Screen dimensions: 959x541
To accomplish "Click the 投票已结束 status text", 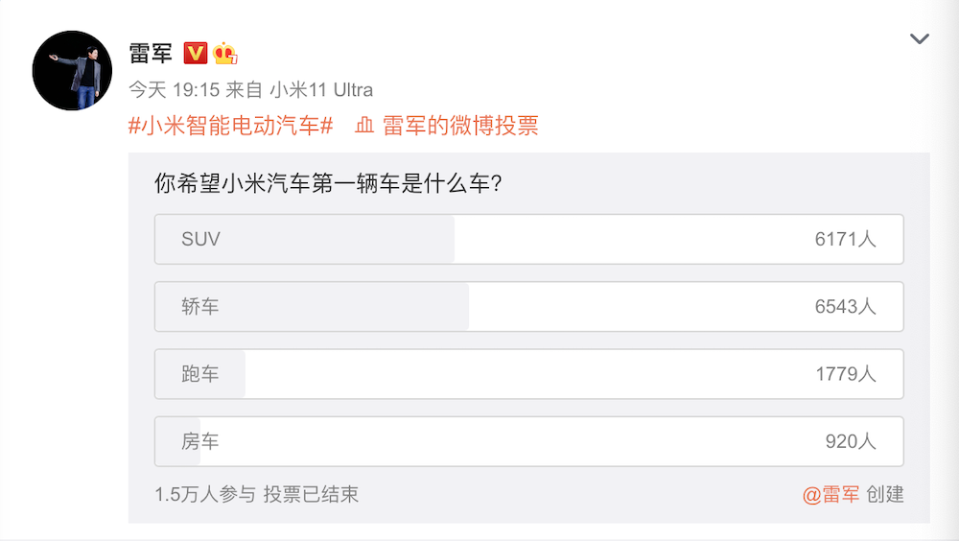I will coord(312,495).
